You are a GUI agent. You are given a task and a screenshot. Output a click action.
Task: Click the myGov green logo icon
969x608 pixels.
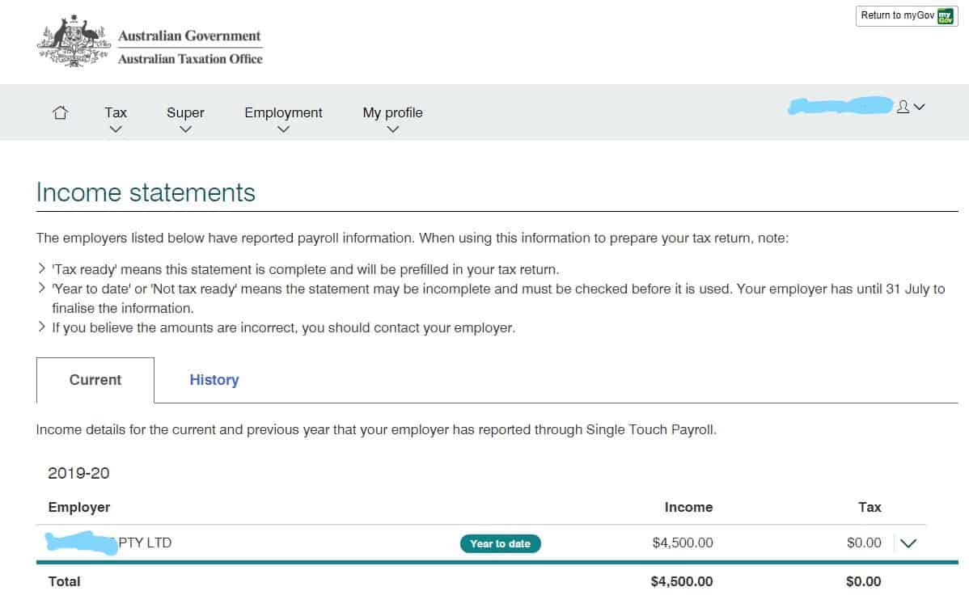point(945,16)
